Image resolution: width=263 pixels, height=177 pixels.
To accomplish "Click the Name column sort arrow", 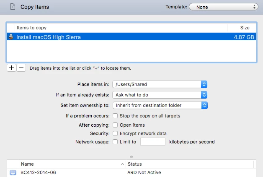I will pos(122,164).
